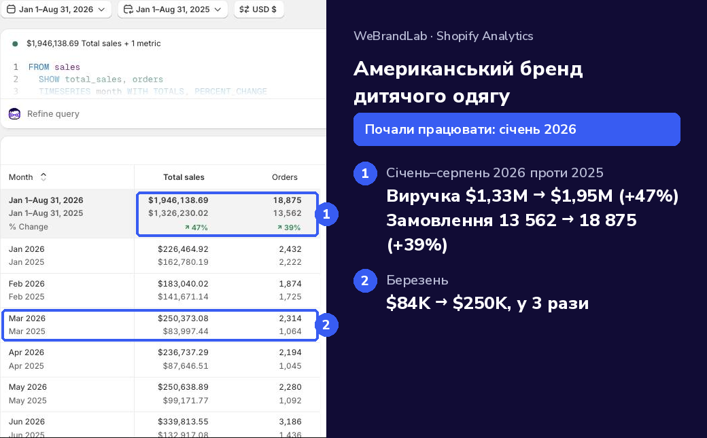The image size is (707, 438).
Task: Select the 1,064 orders value for Mar 2025
Action: tap(290, 331)
